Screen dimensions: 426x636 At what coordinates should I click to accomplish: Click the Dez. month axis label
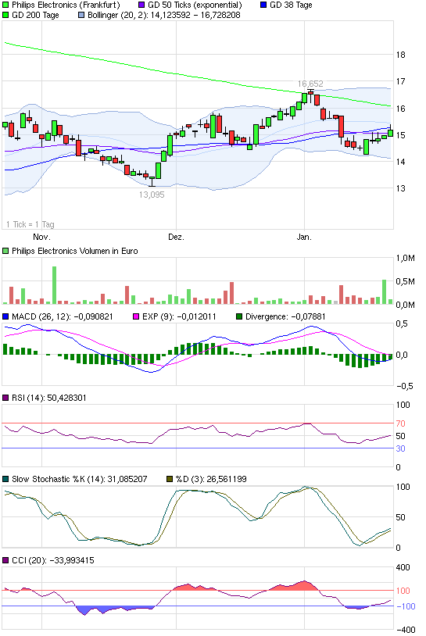(176, 237)
